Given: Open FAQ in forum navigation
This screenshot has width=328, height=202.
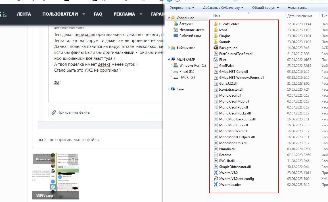Looking at the screenshot, I should [98, 14].
